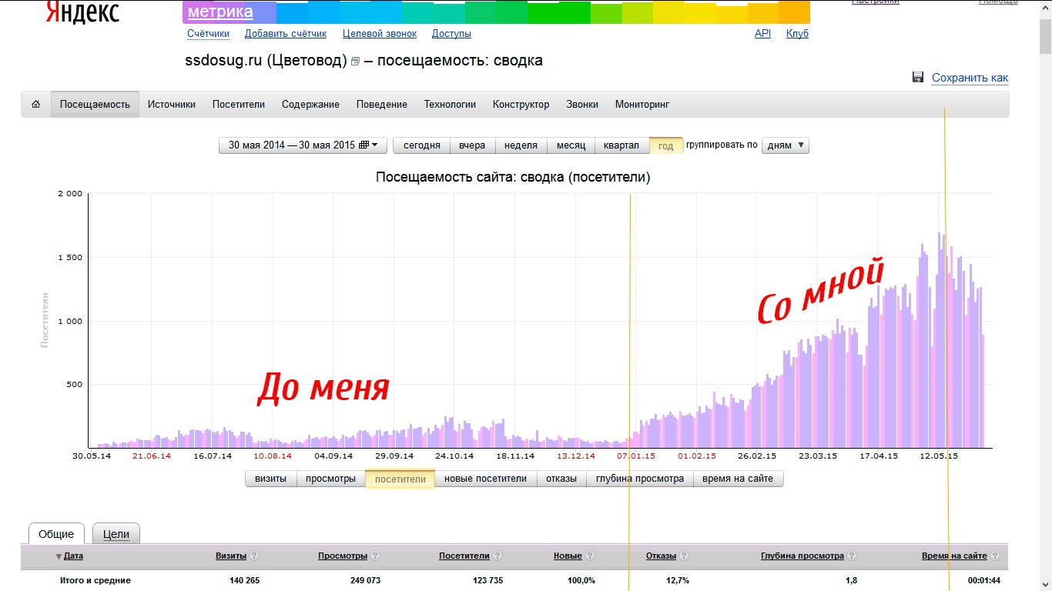Open the Содержание menu
1052x591 pixels.
tap(310, 105)
